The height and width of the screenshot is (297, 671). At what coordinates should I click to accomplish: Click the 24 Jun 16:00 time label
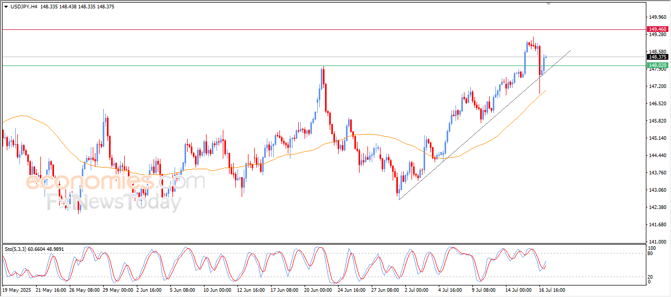[352, 289]
